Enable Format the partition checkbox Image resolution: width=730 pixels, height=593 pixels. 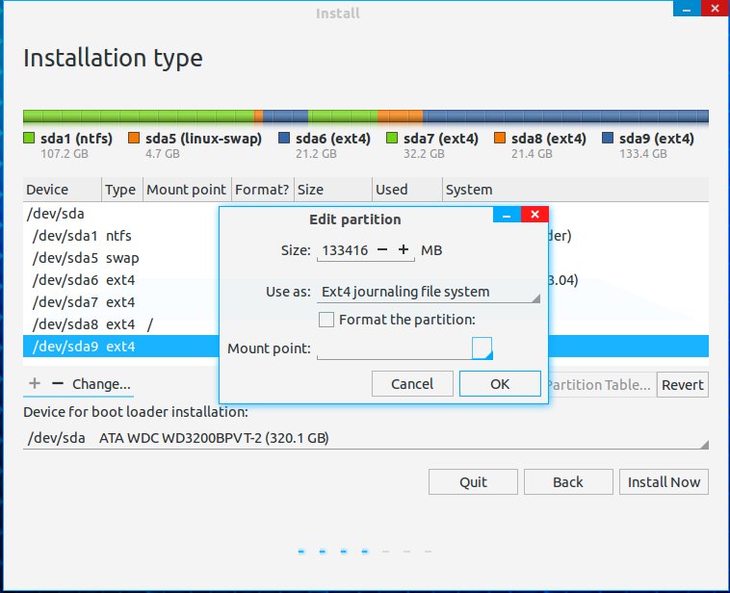click(326, 319)
